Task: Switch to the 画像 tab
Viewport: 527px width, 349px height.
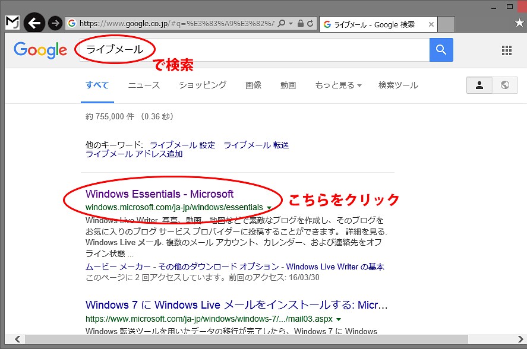Action: coord(254,85)
